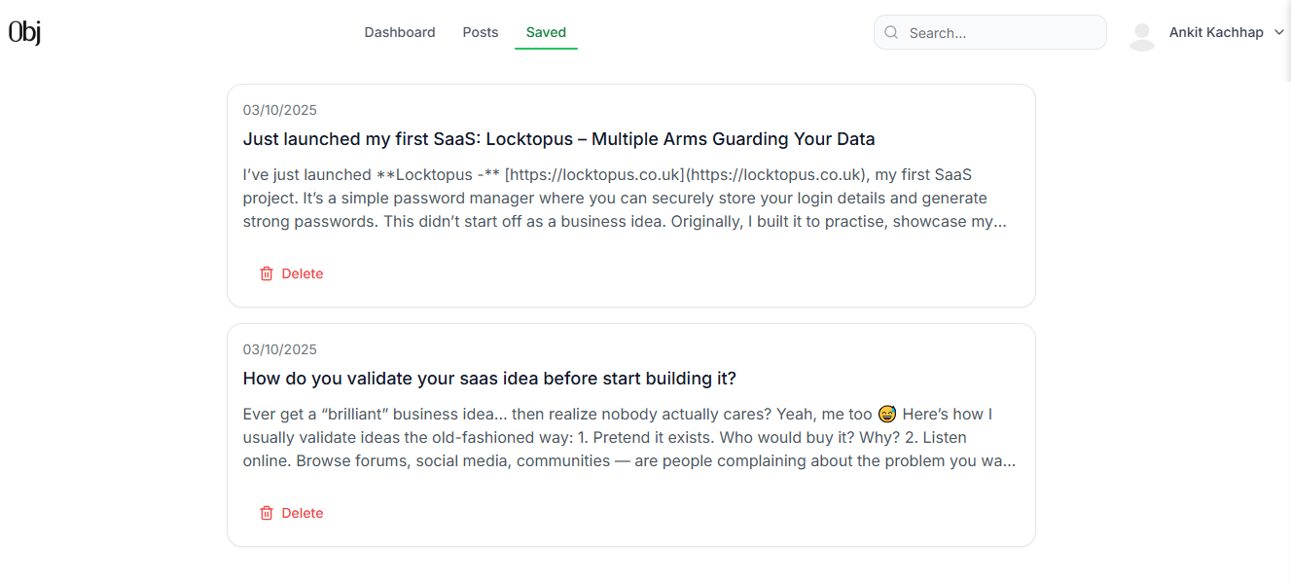Focus the Search text field
Image resolution: width=1291 pixels, height=582 pixels.
point(1002,33)
